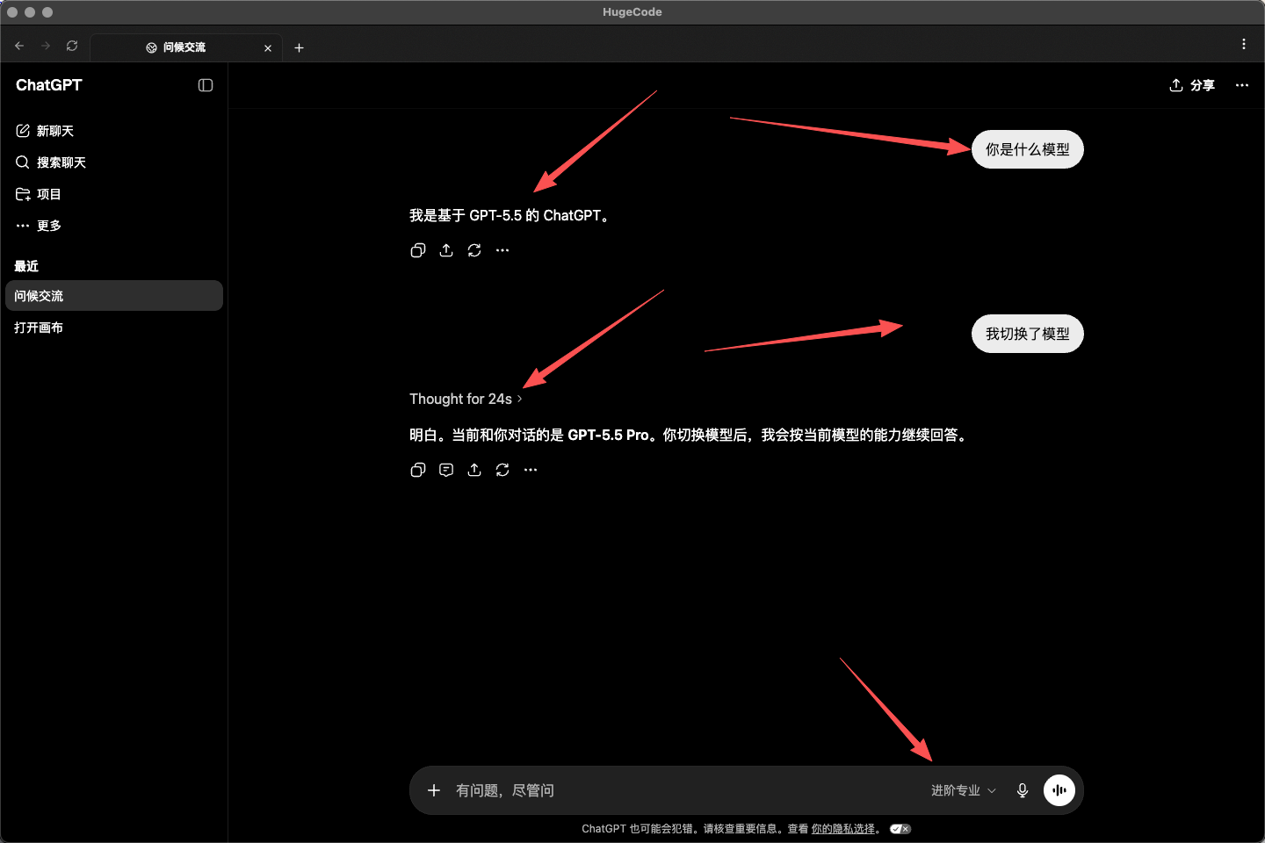Image resolution: width=1265 pixels, height=843 pixels.
Task: Toggle the privacy choices switch icon
Action: click(900, 828)
